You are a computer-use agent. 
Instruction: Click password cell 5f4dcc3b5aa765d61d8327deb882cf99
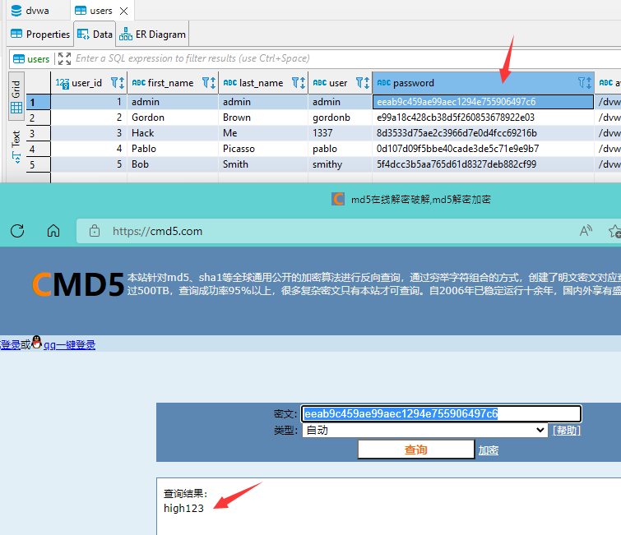click(483, 164)
